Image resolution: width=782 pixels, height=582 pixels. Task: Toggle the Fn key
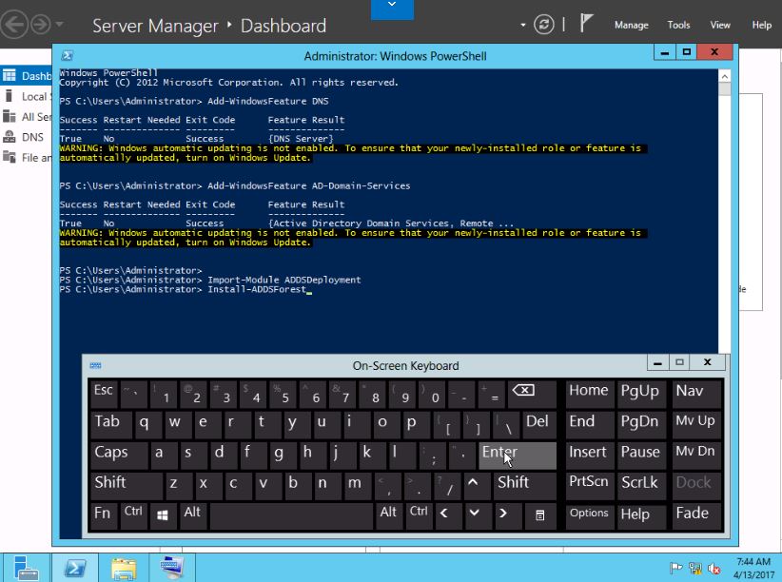click(x=104, y=515)
